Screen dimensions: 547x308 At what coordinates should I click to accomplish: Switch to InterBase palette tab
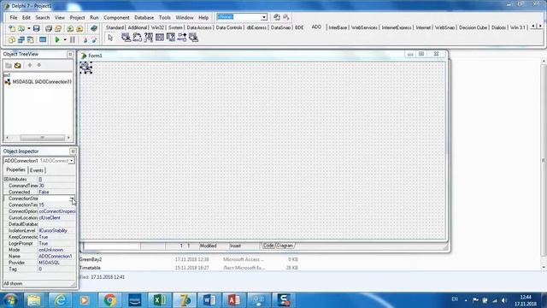click(338, 27)
